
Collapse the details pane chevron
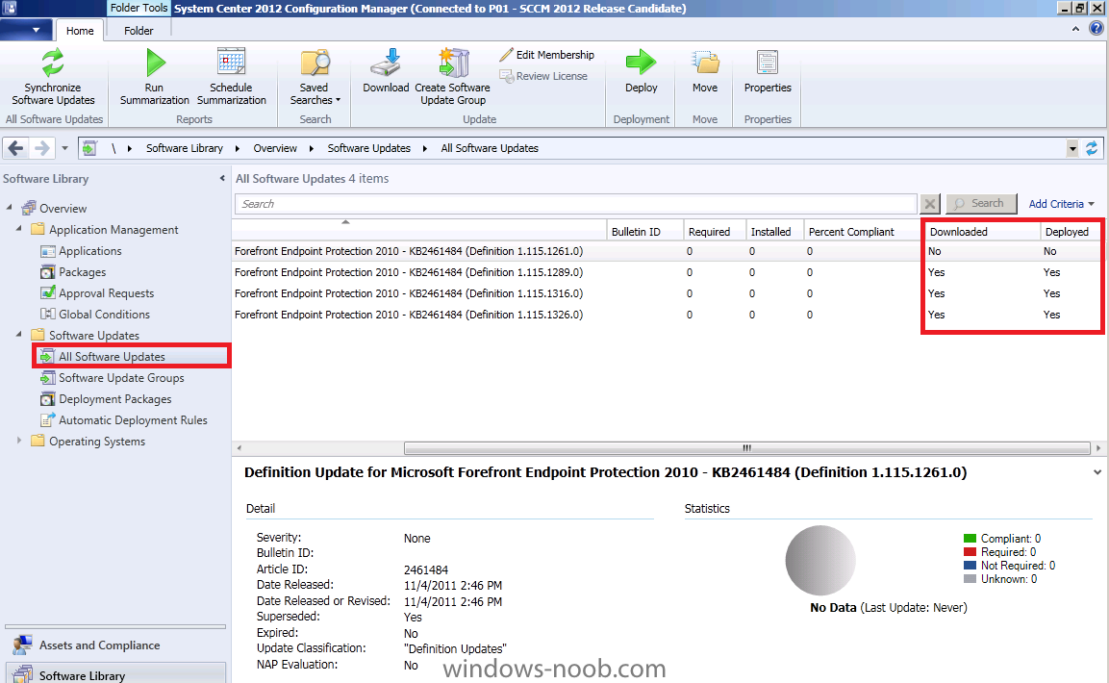click(1096, 471)
